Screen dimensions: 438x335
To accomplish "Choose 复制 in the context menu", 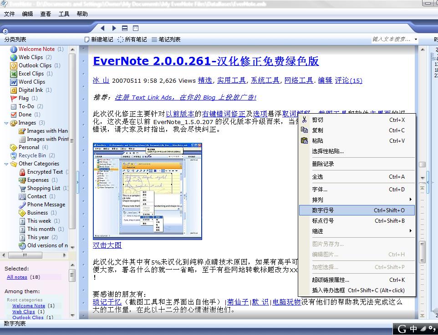I will coord(357,130).
